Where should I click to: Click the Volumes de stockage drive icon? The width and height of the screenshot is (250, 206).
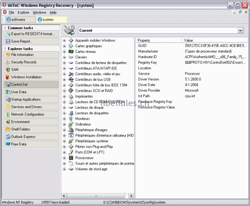point(71,169)
